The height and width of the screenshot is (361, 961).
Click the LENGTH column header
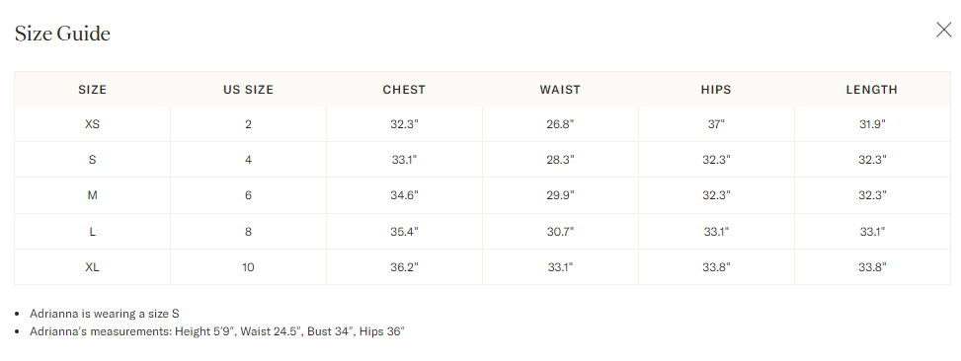pyautogui.click(x=872, y=90)
